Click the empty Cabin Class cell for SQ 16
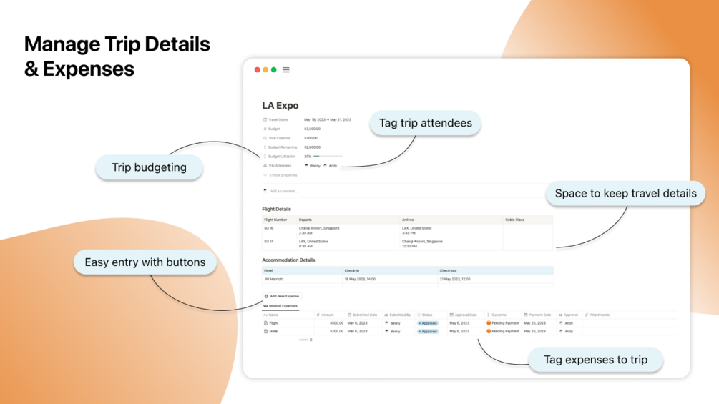This screenshot has width=719, height=404. pyautogui.click(x=528, y=230)
